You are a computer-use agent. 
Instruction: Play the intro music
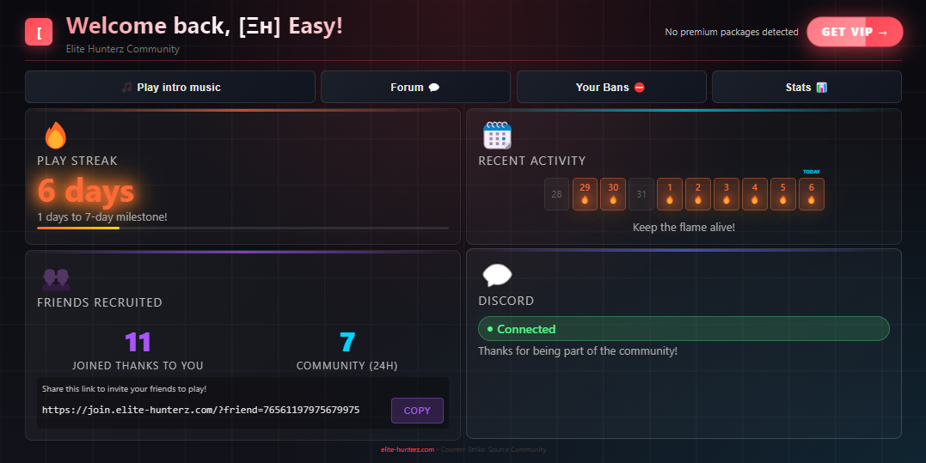(x=170, y=87)
